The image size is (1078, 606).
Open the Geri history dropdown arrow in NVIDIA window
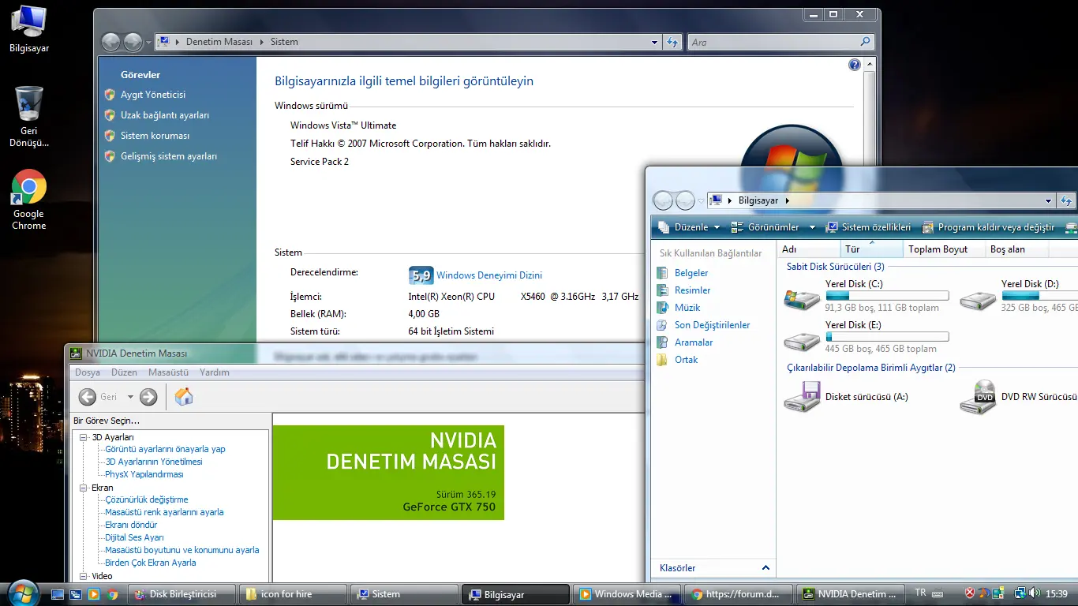tap(130, 397)
